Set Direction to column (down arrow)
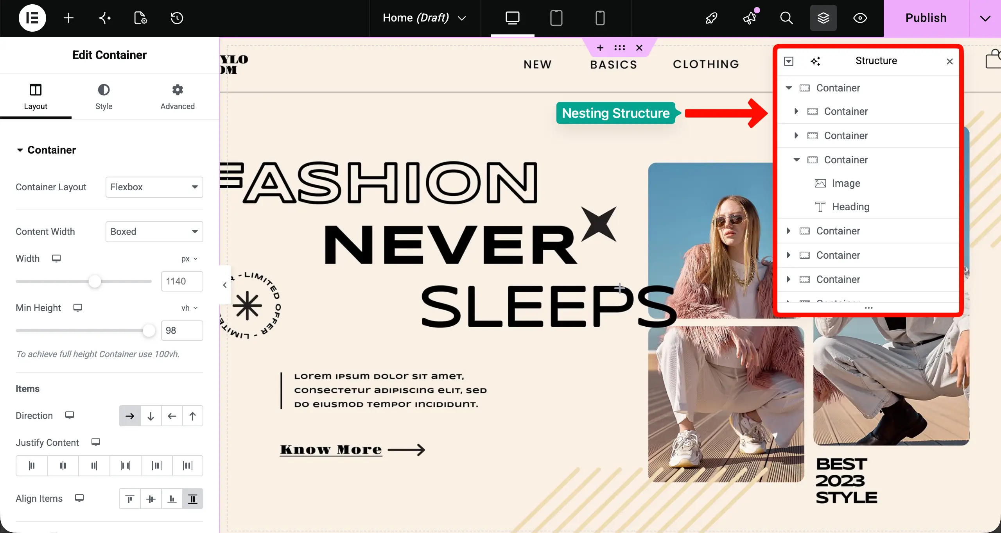Screen dimensions: 1001x533 151,416
